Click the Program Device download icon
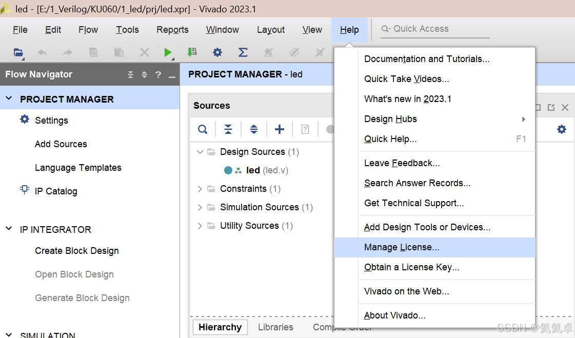The image size is (575, 338). coord(192,52)
